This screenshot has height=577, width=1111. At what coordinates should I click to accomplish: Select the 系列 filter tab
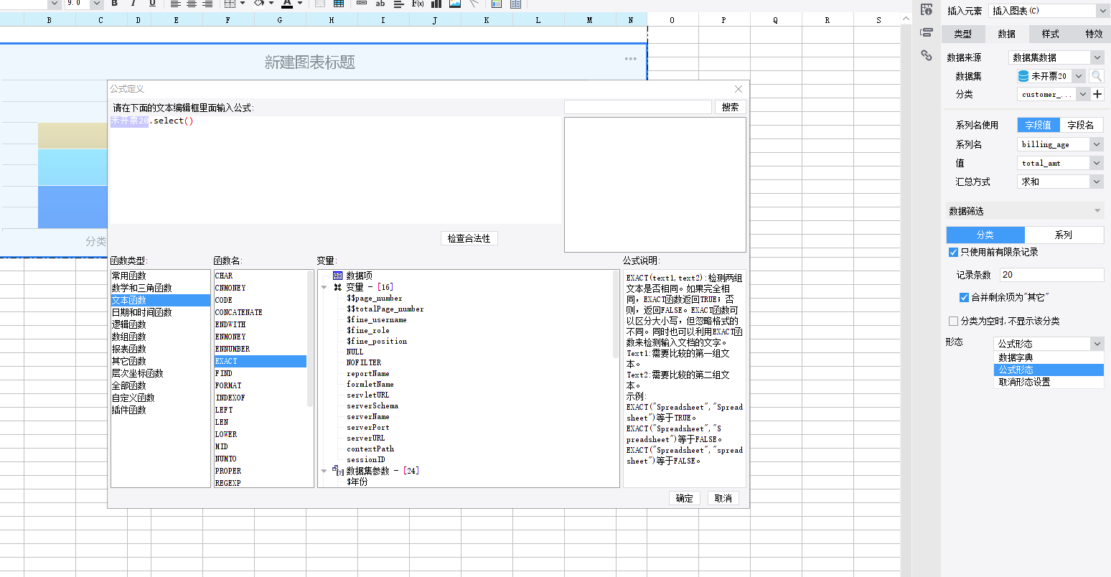coord(1064,235)
